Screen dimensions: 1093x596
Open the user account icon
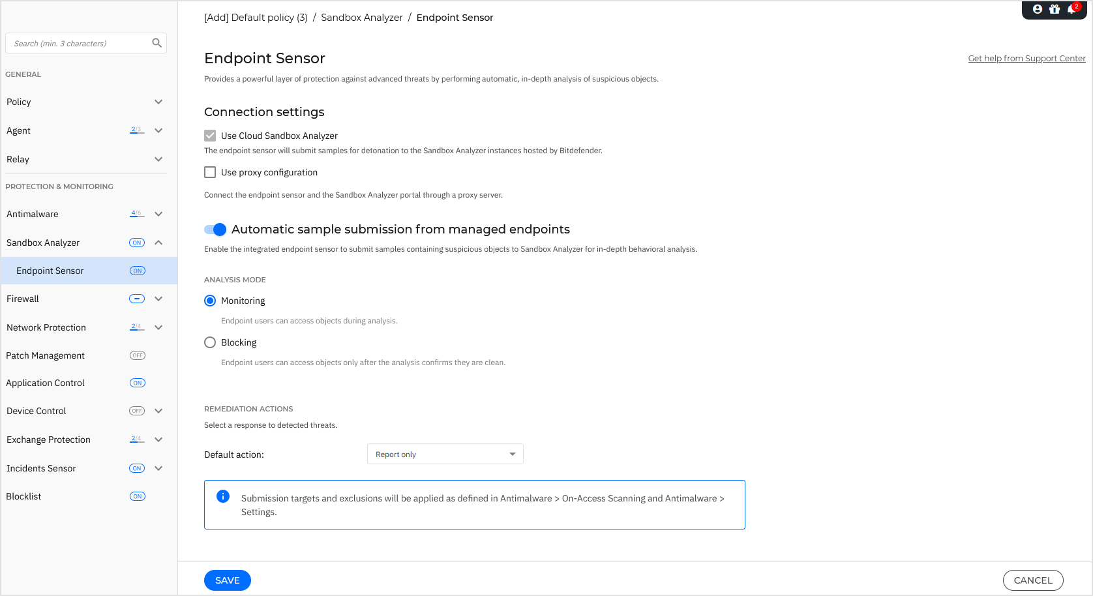pyautogui.click(x=1036, y=9)
